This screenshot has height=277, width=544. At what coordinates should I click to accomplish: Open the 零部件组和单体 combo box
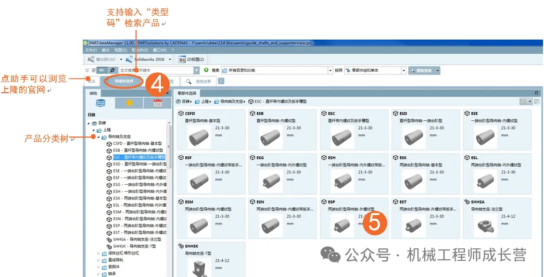(375, 70)
